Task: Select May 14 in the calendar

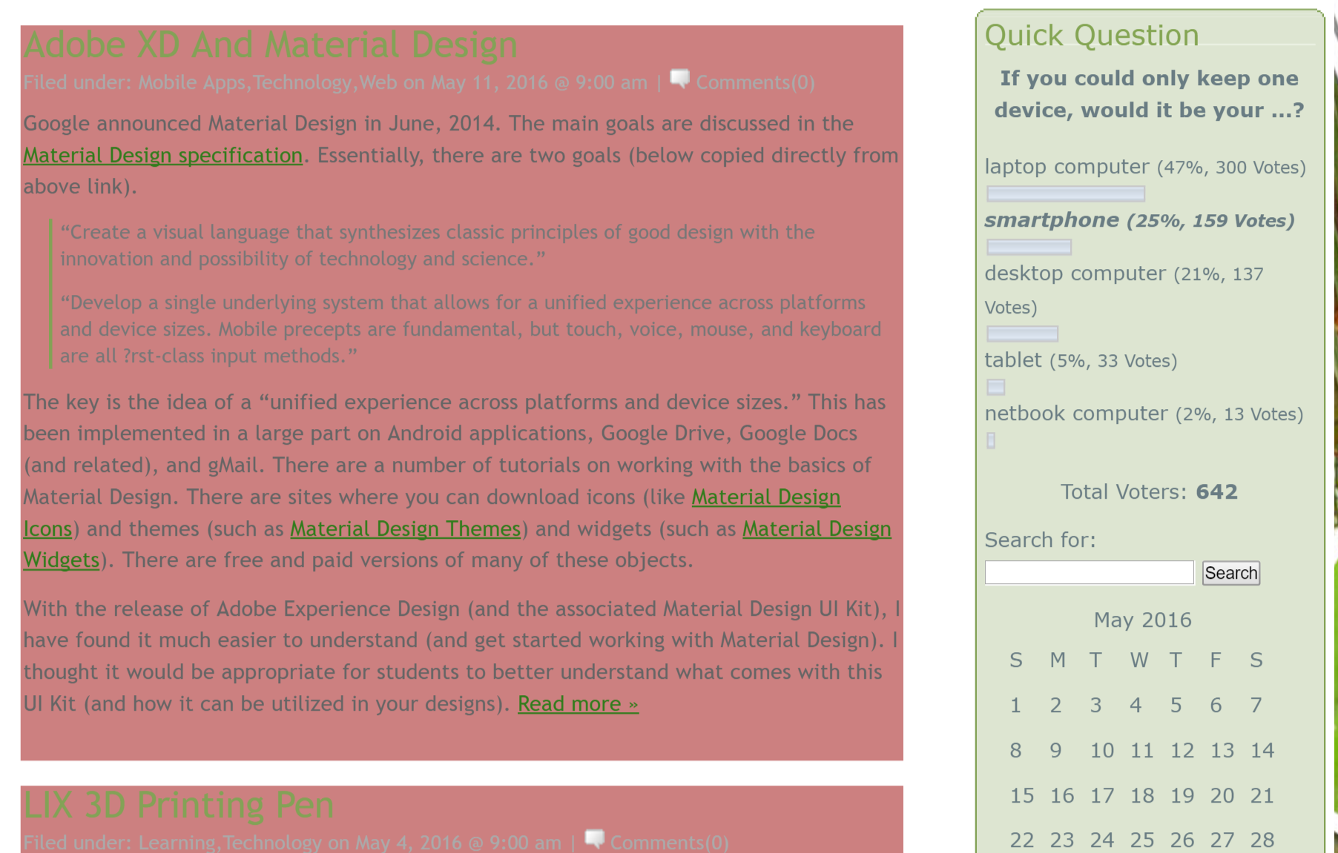Action: [x=1262, y=751]
